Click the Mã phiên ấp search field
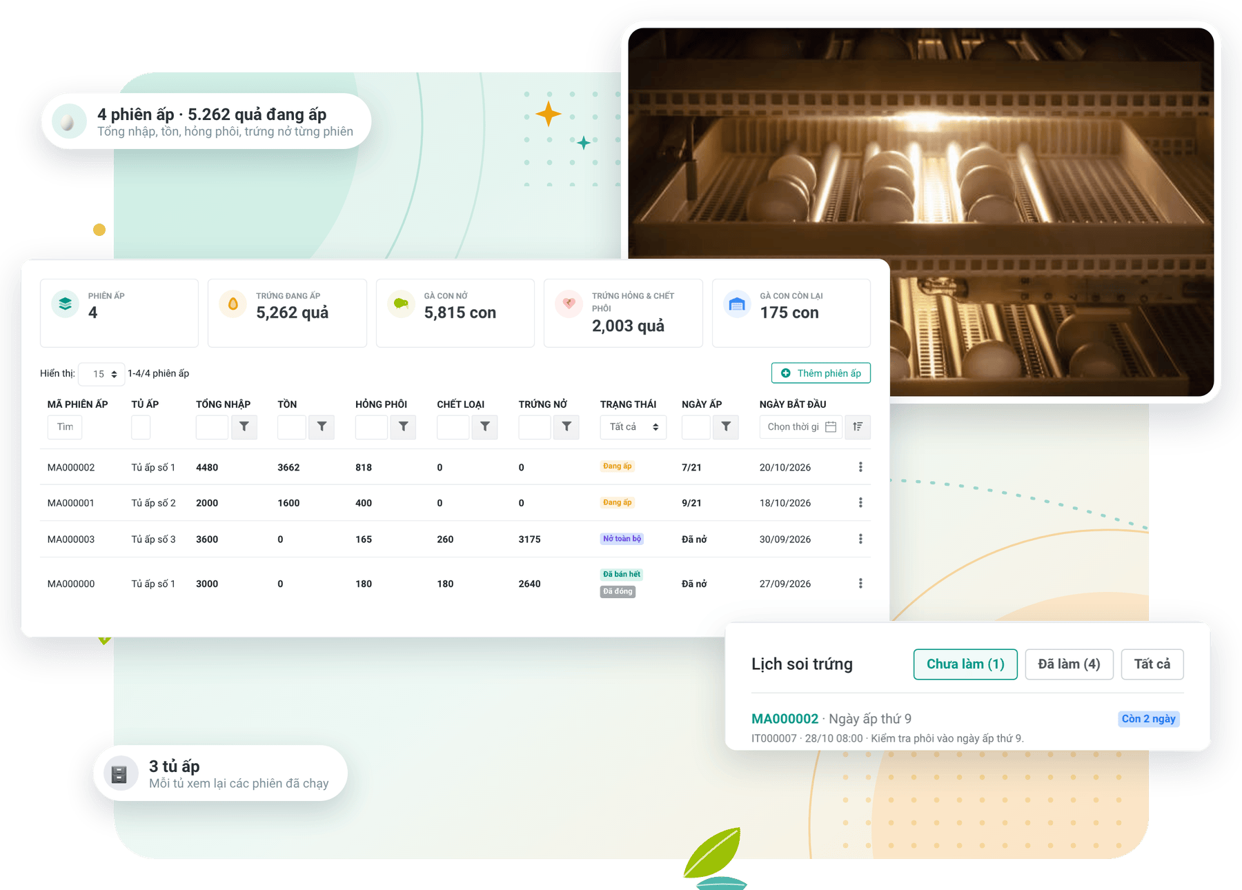Viewport: 1242px width, 890px height. 65,427
